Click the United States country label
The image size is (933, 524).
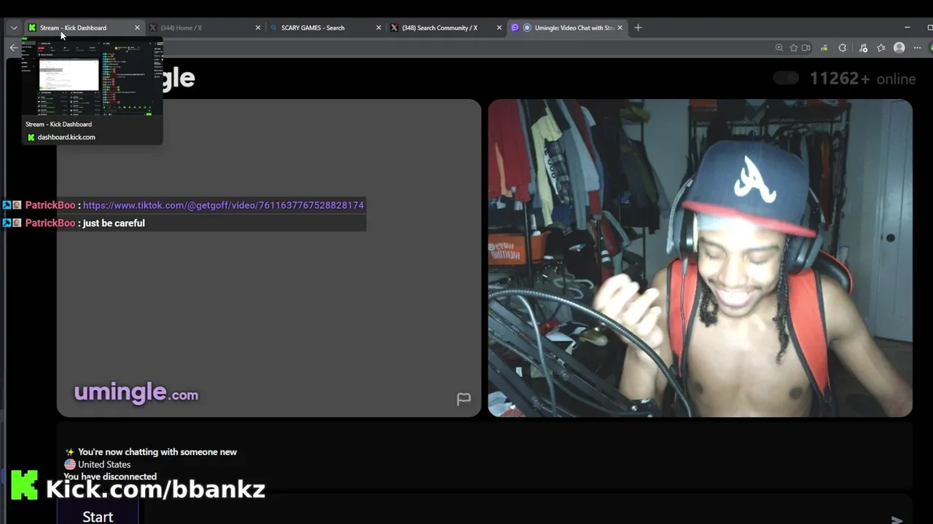(104, 464)
